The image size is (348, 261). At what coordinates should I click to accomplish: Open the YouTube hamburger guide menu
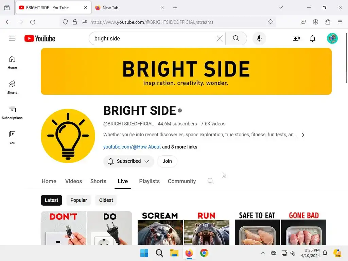click(x=12, y=38)
